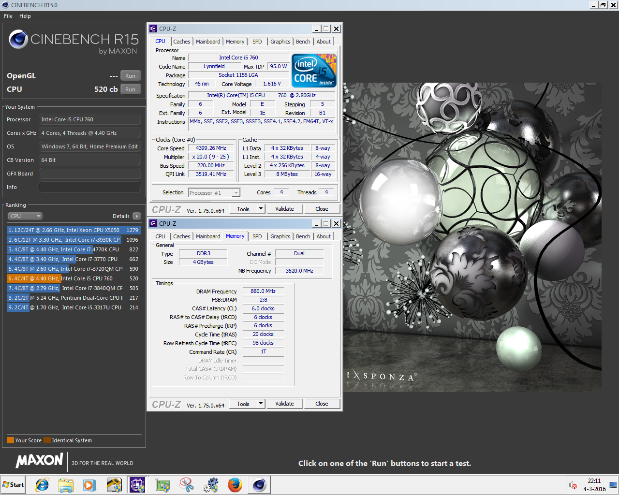Open the Help menu

pyautogui.click(x=25, y=16)
